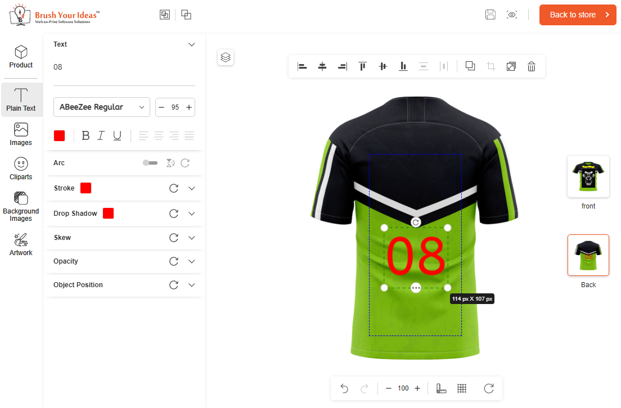Underline the jersey number text
Viewport: 621px width, 408px height.
click(x=117, y=135)
